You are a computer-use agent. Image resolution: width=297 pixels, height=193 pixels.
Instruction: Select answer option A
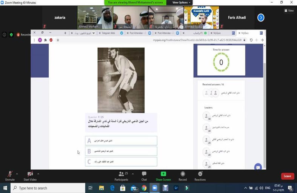[x=121, y=141]
